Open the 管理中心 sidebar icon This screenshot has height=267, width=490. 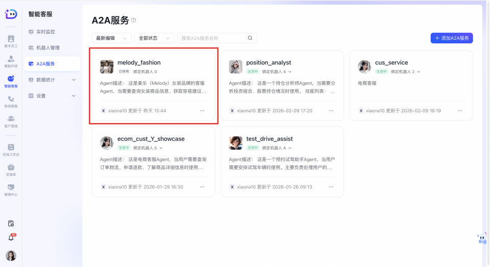click(x=11, y=189)
